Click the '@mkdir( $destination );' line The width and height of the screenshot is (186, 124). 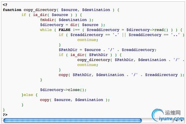(x=67, y=20)
